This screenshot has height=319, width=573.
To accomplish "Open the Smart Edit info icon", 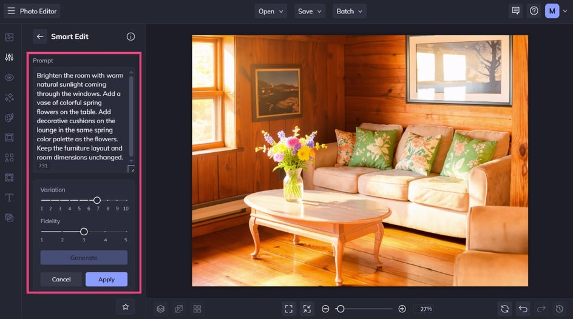I will coord(131,36).
